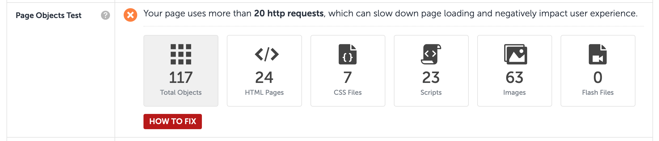Click the 23 scripts count
The image size is (659, 141).
(x=431, y=78)
